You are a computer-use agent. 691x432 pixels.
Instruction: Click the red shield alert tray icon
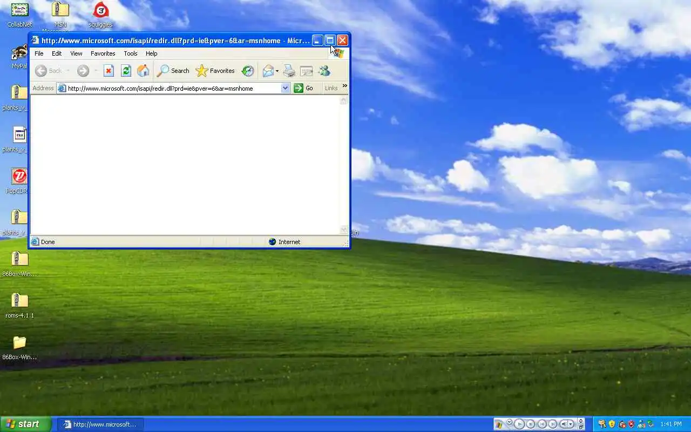(x=631, y=424)
